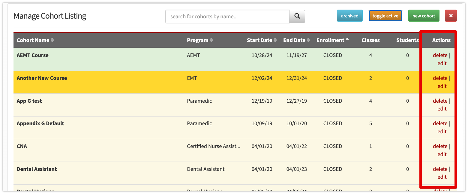Click the Manage Cohort Listing heading
The height and width of the screenshot is (194, 468).
[x=50, y=16]
